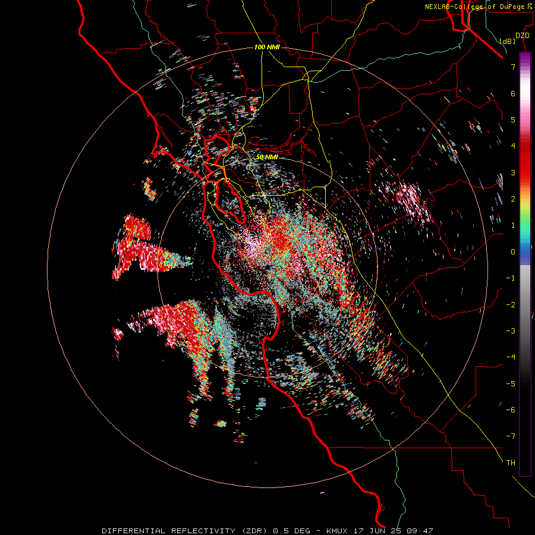This screenshot has width=535, height=535.
Task: Click the '4' value on the color scale
Action: pyautogui.click(x=513, y=146)
